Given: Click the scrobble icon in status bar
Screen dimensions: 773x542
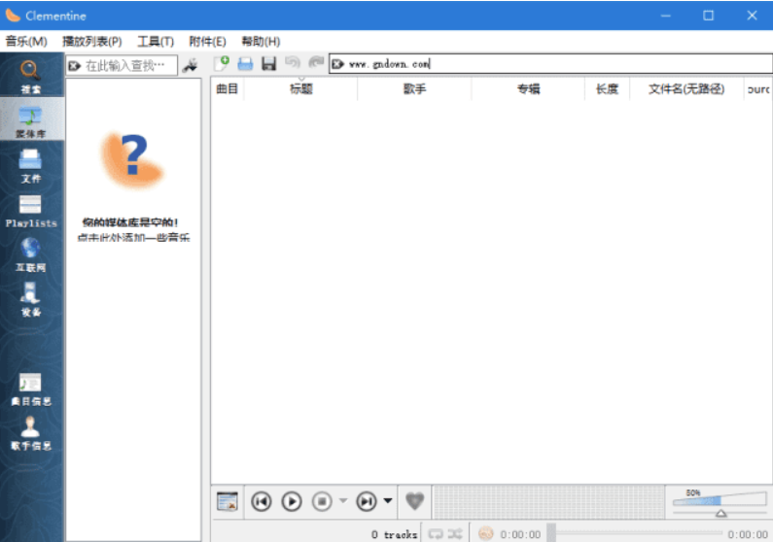Looking at the screenshot, I should pos(486,533).
